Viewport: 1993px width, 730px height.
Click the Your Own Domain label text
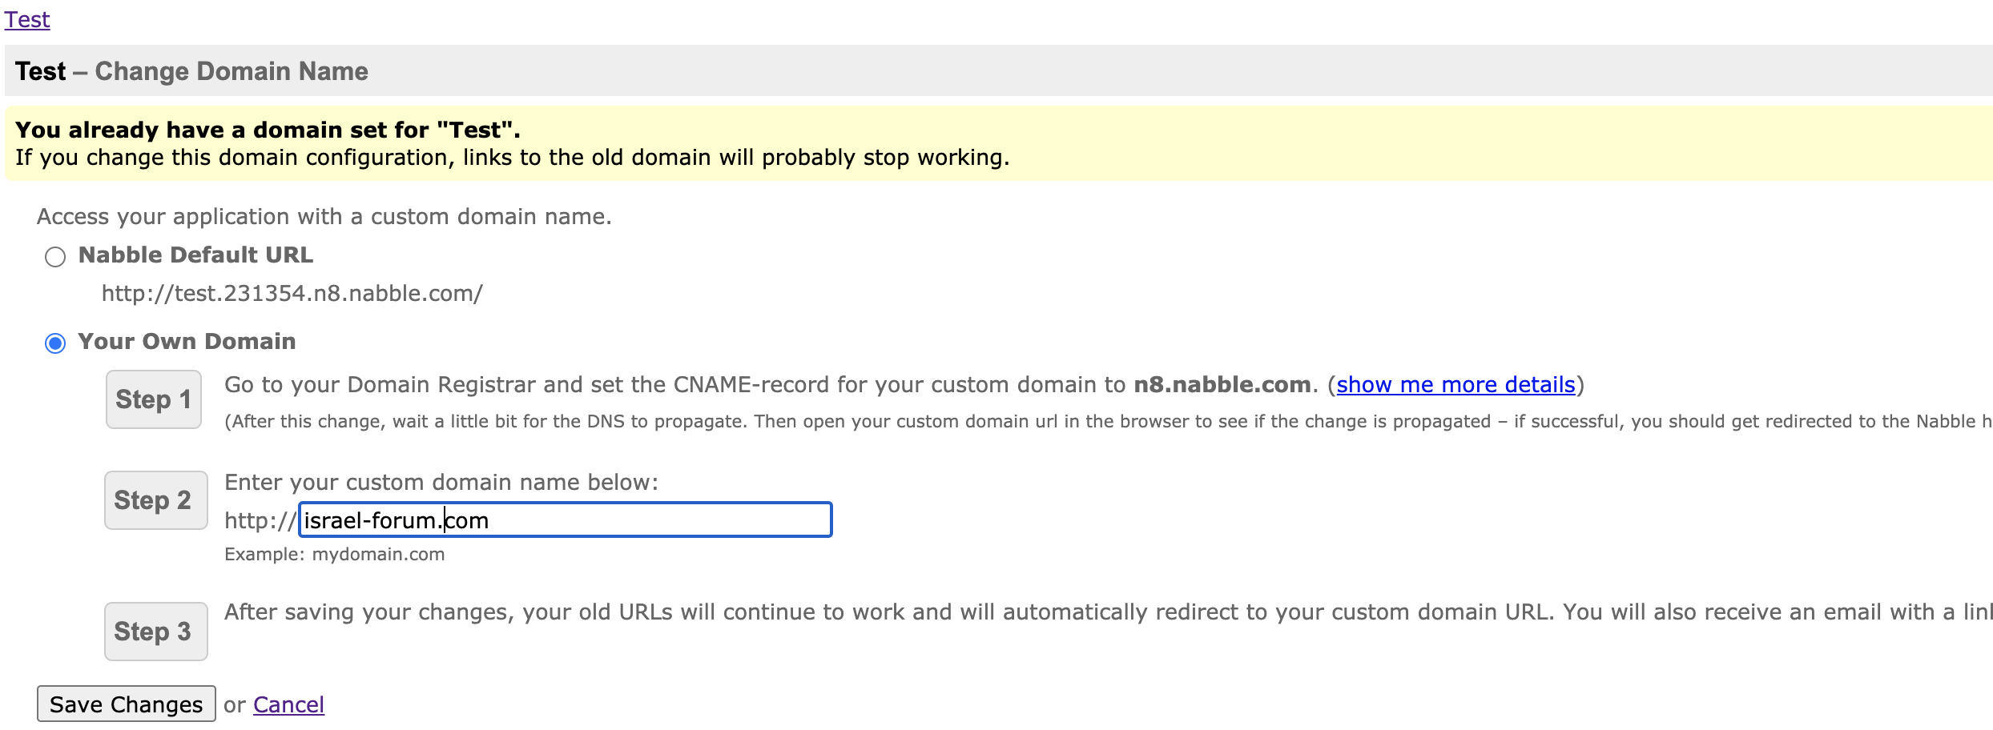(x=187, y=342)
